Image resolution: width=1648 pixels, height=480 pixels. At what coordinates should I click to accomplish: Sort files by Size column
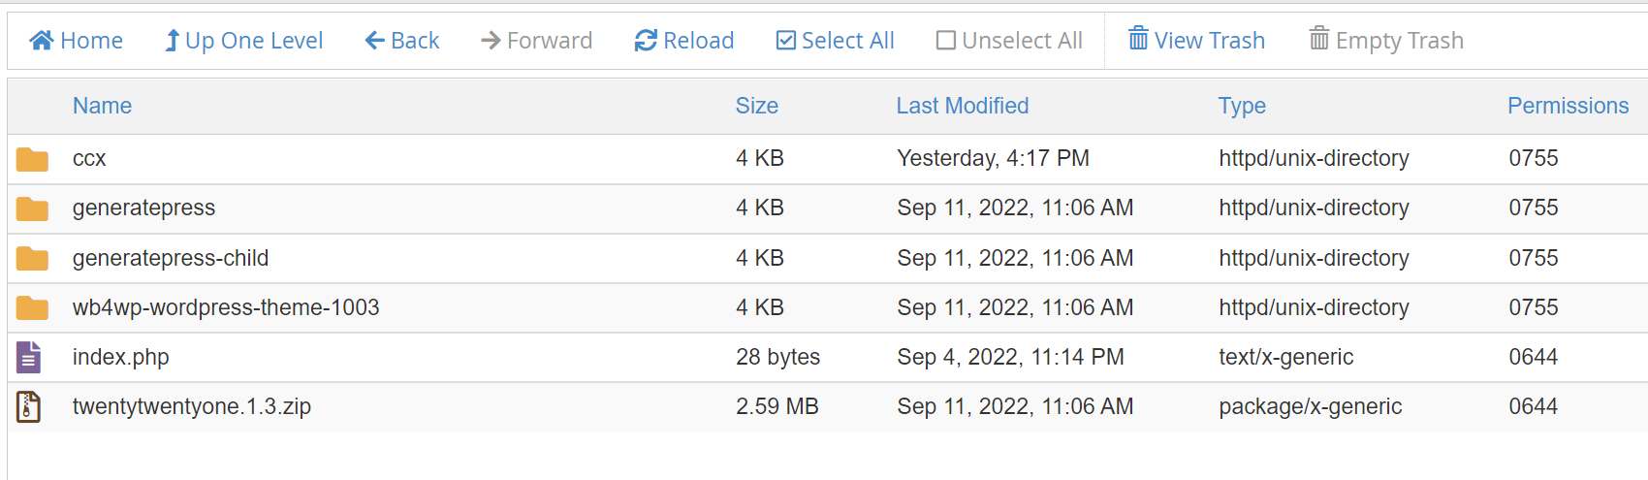(x=756, y=106)
